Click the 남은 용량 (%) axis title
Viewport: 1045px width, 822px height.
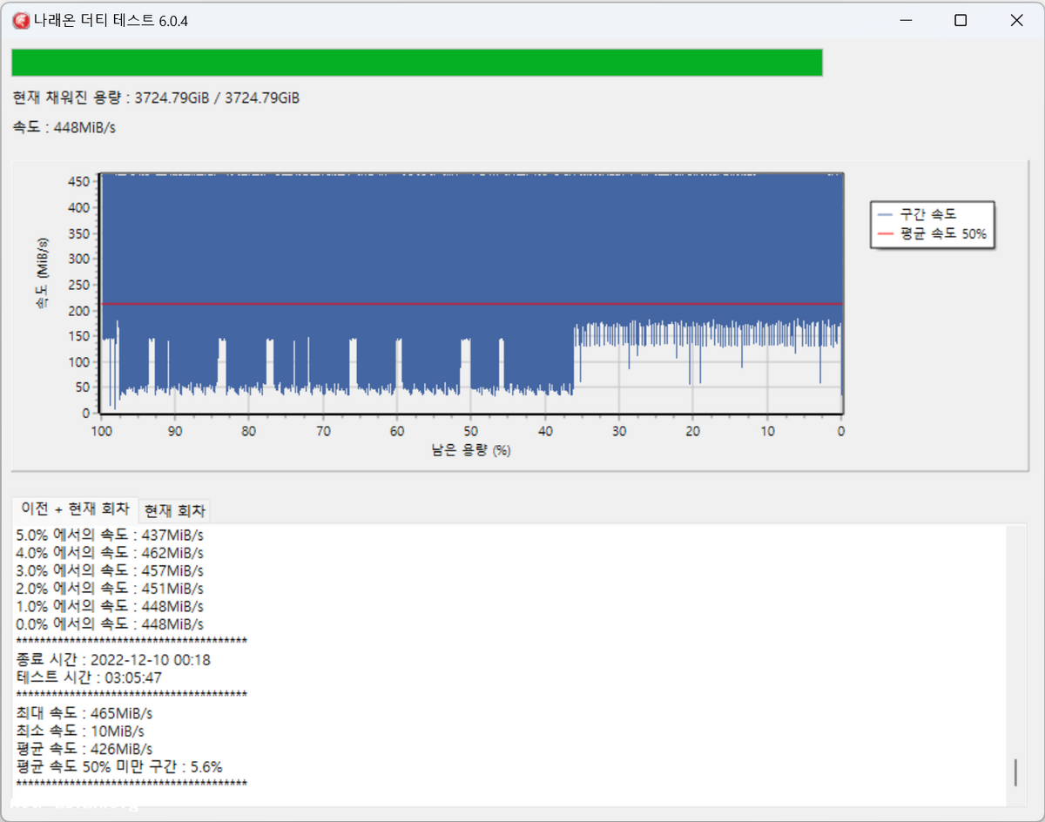tap(471, 450)
